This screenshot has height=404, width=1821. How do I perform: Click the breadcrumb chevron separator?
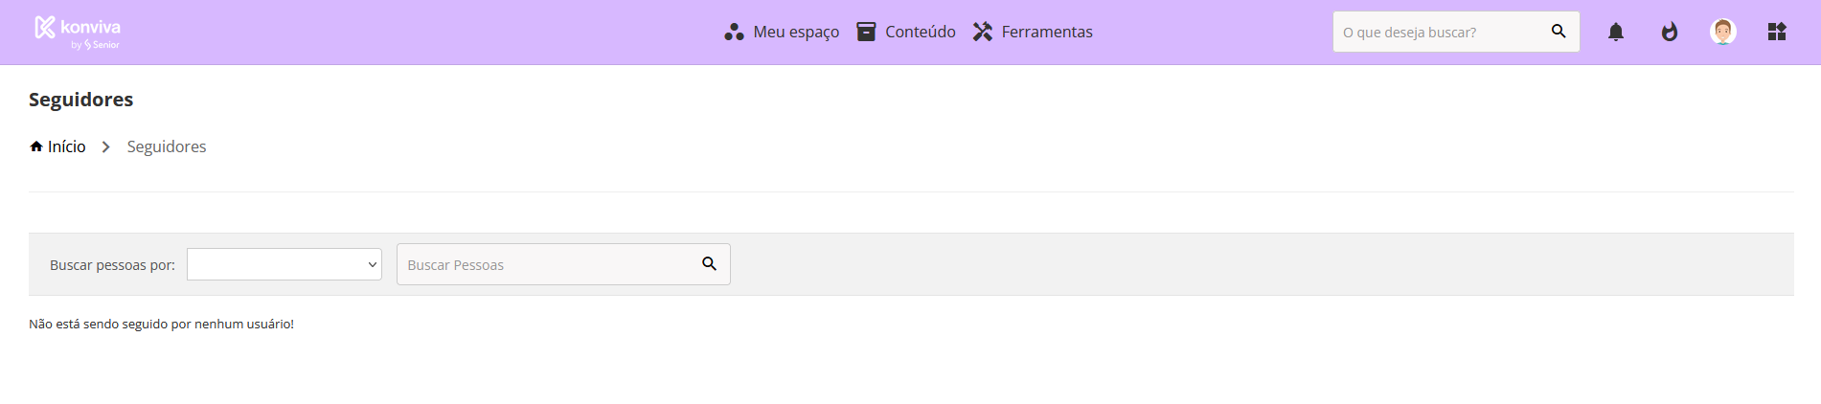pyautogui.click(x=106, y=146)
